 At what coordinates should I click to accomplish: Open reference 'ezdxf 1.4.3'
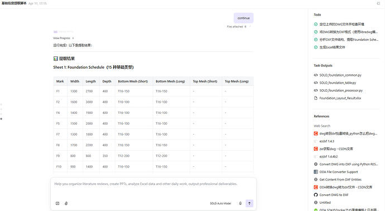click(326, 141)
